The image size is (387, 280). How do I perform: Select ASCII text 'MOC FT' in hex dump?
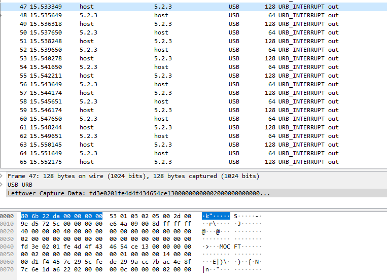pyautogui.click(x=230, y=247)
